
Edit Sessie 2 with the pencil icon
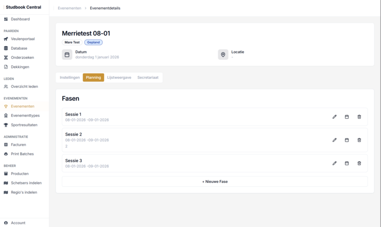coord(334,140)
